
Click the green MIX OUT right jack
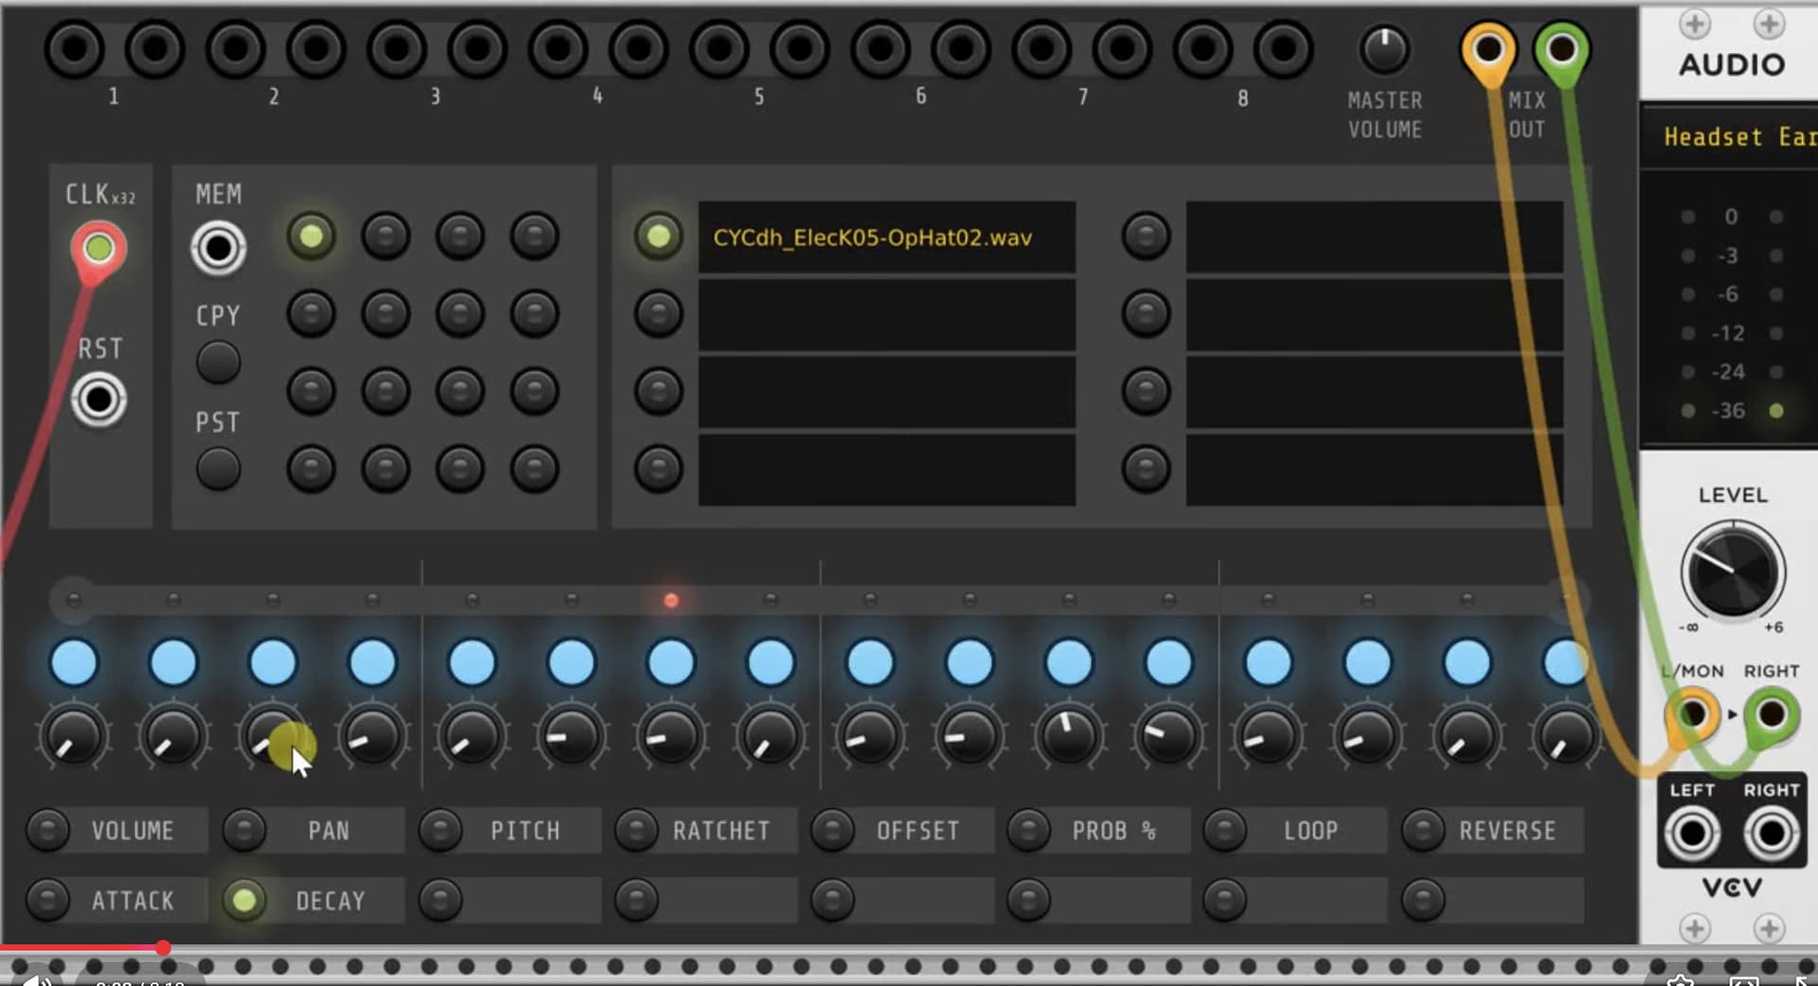tap(1561, 48)
